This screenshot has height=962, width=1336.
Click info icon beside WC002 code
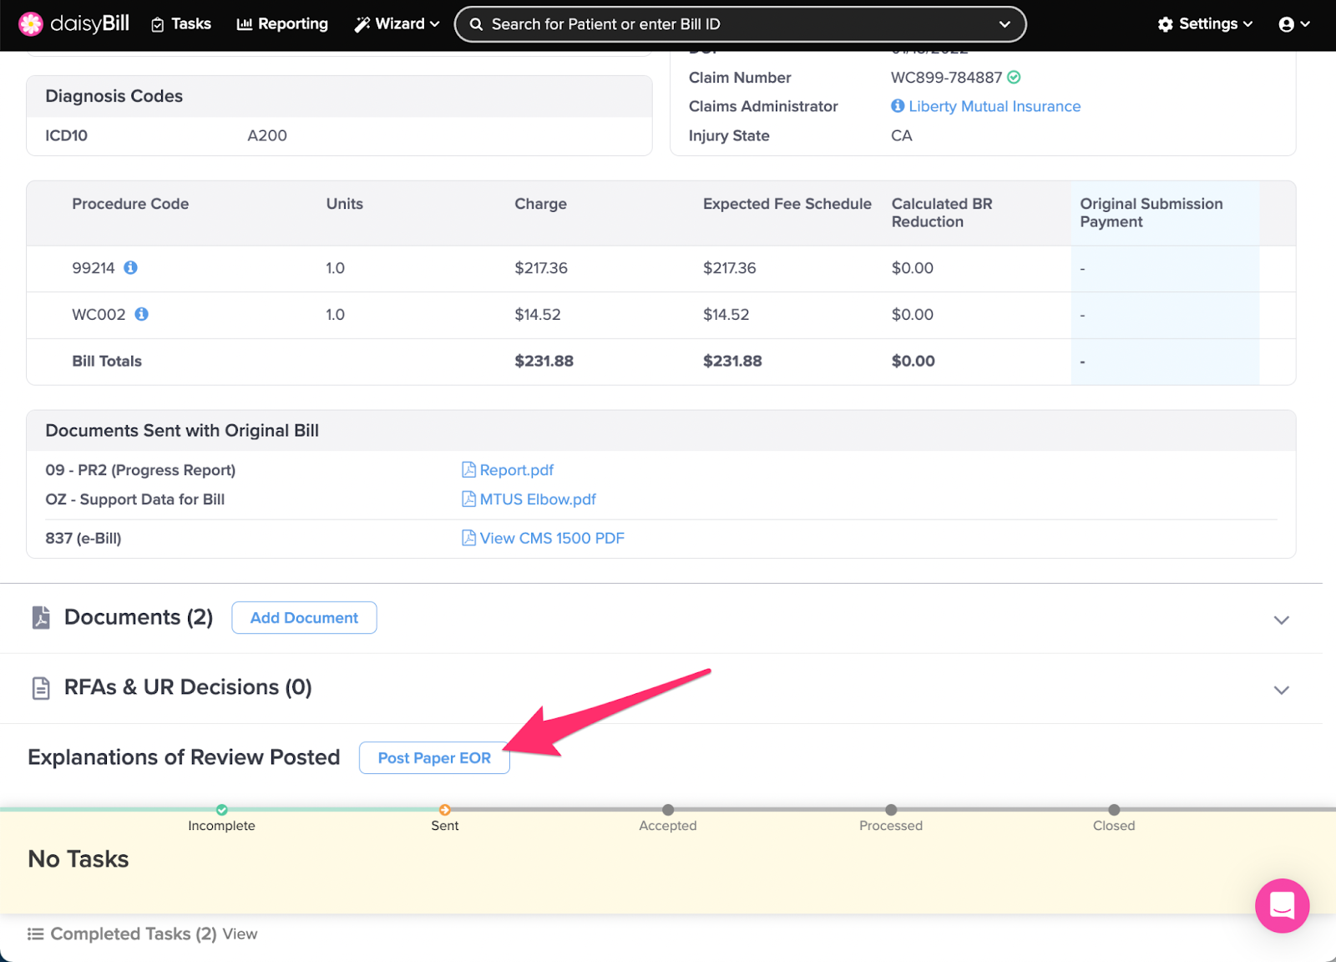click(142, 314)
